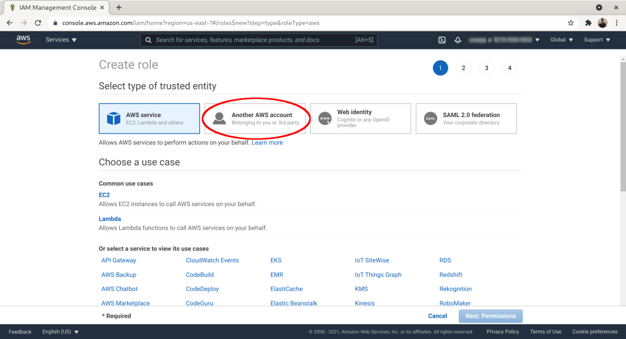Open the English (US) language selector

click(61, 332)
